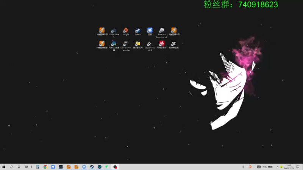Open the red NetEase Cloud Music shortcut
Viewport: 303px width, 170px height.
coord(162,45)
